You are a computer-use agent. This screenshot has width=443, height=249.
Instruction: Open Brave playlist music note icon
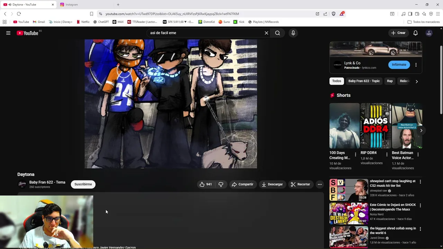pyautogui.click(x=403, y=14)
